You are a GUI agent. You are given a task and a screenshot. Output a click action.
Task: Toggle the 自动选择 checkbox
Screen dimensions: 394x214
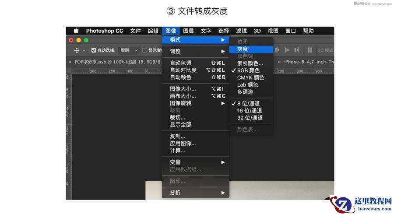tap(94, 50)
